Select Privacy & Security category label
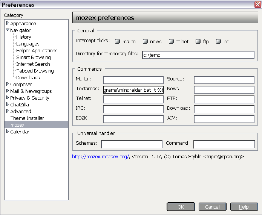The image size is (262, 215). click(30, 98)
